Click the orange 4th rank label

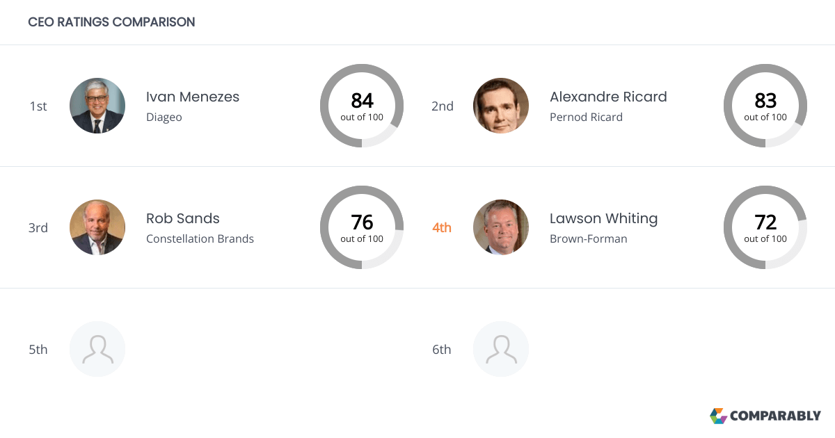(442, 227)
